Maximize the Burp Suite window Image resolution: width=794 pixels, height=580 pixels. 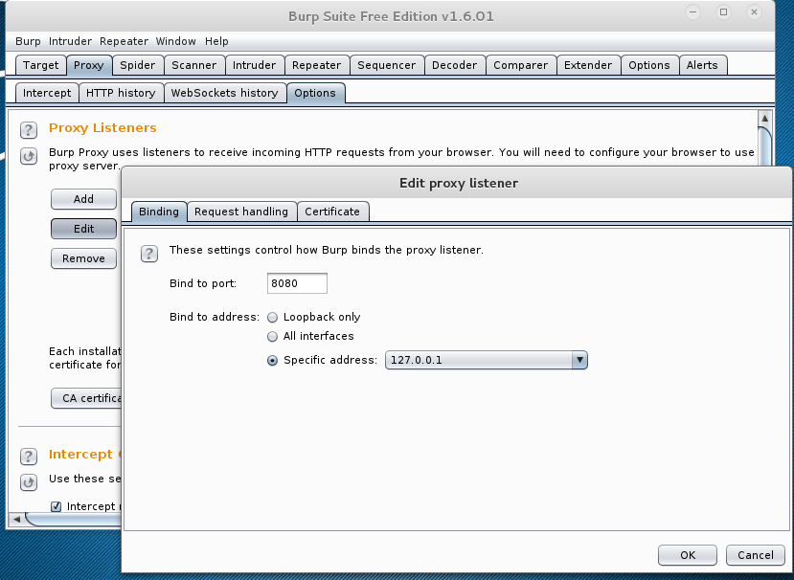[x=724, y=12]
